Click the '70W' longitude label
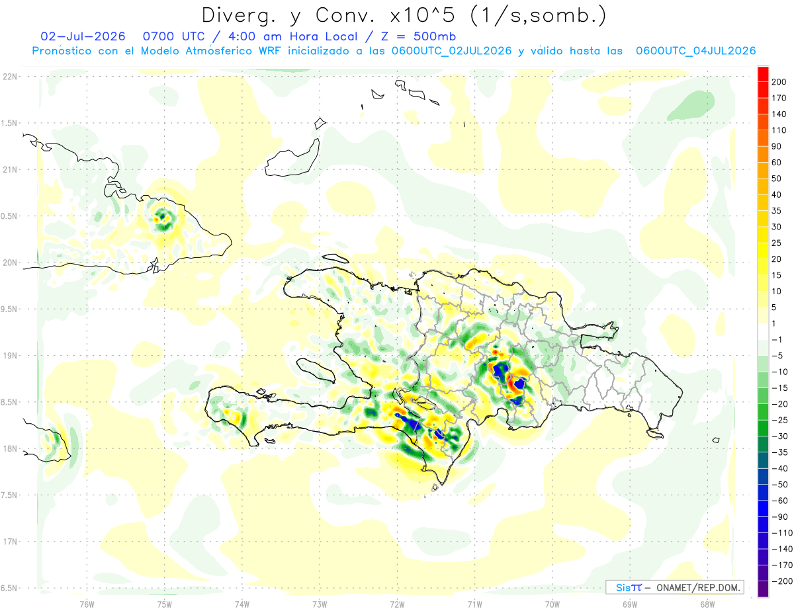 (552, 604)
